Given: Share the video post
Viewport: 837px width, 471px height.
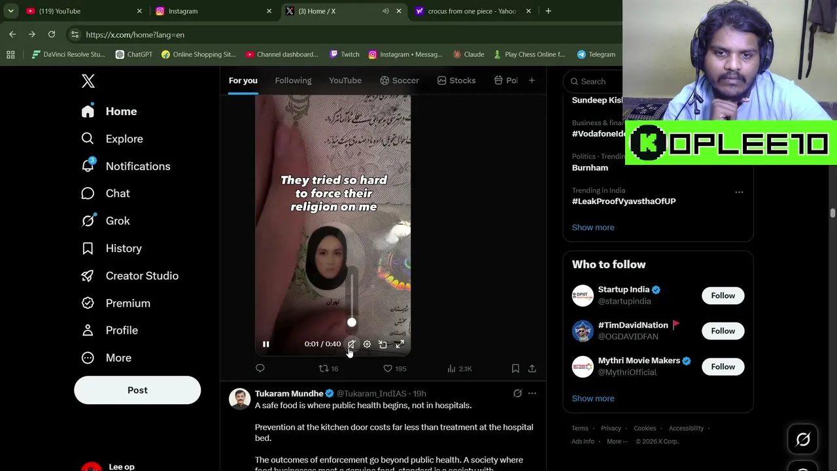Looking at the screenshot, I should click(532, 369).
